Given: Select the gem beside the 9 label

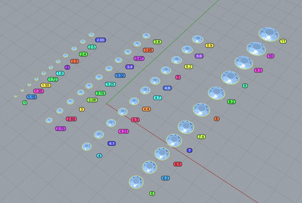Looking at the screenshot, I should tap(230, 78).
